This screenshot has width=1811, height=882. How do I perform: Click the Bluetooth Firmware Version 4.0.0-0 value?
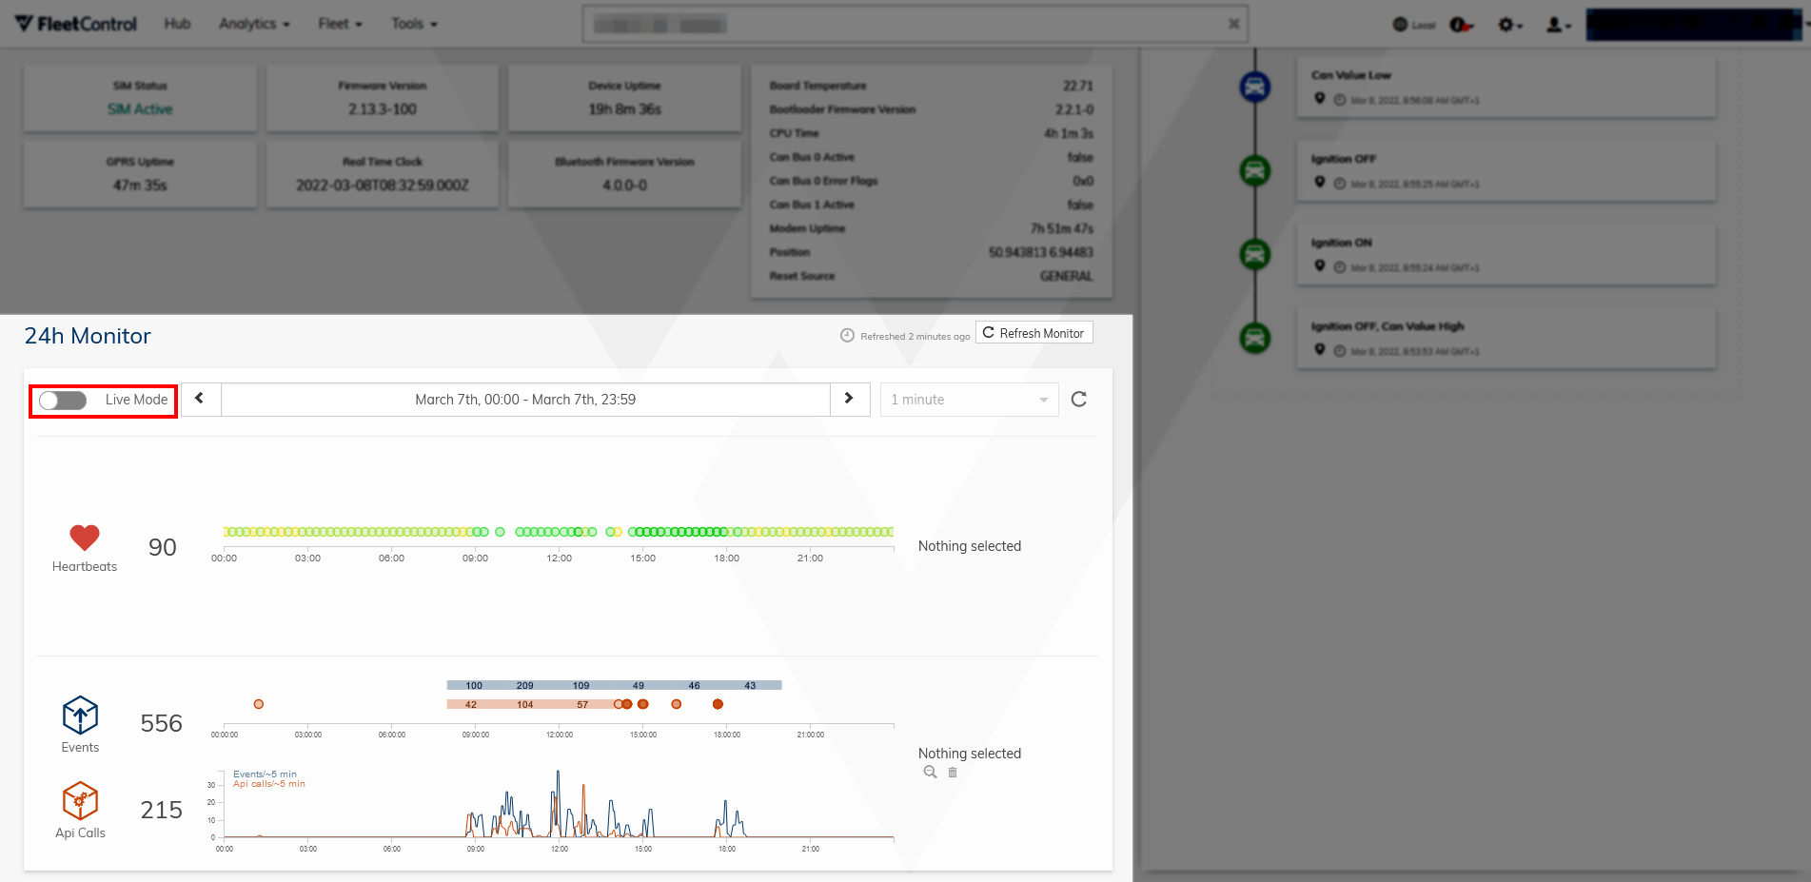click(624, 186)
